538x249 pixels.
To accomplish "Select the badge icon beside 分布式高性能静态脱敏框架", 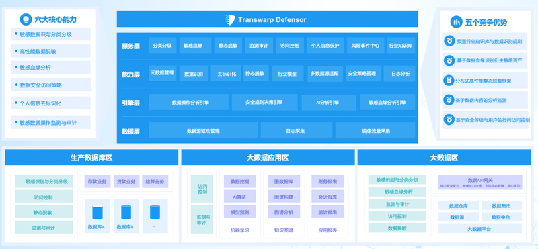I will (x=449, y=81).
